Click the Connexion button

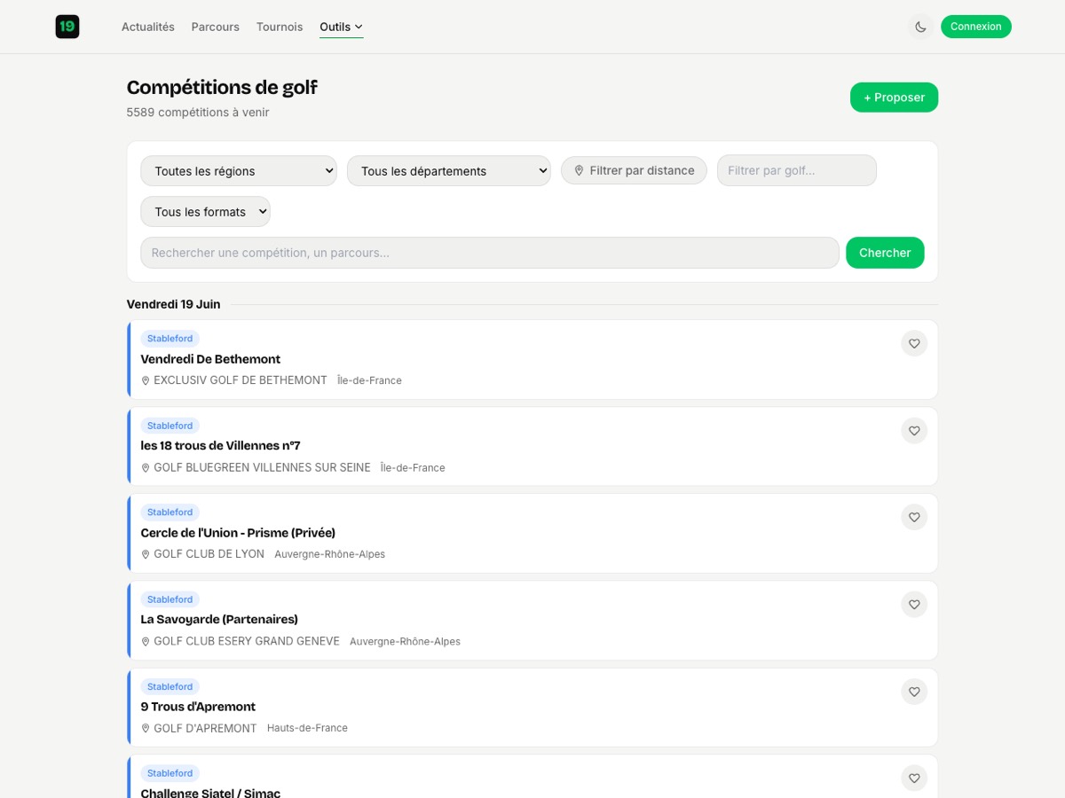click(976, 27)
